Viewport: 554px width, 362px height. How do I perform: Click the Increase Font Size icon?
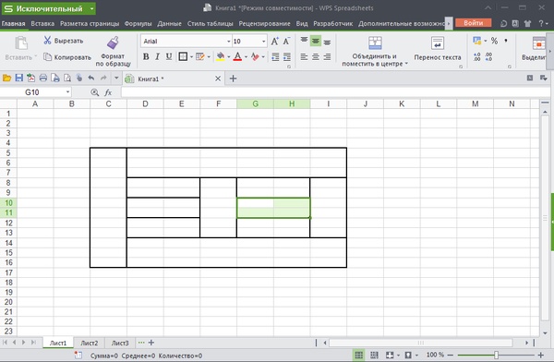pyautogui.click(x=274, y=41)
